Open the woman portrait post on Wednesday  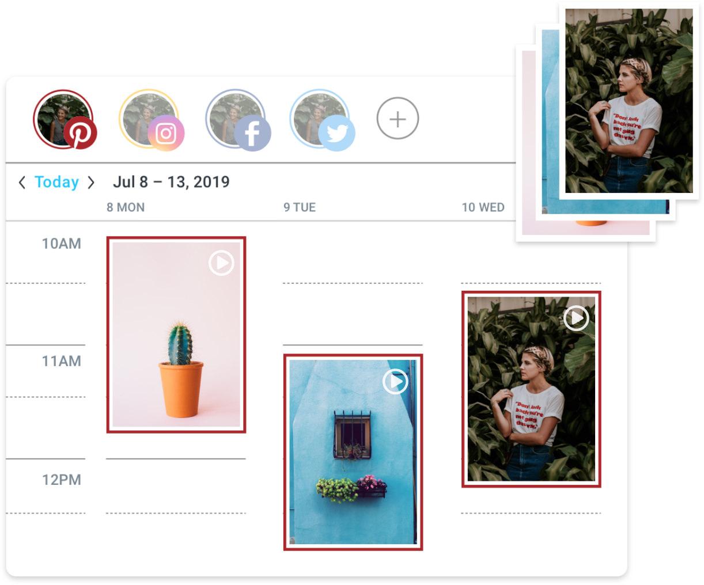coord(531,389)
